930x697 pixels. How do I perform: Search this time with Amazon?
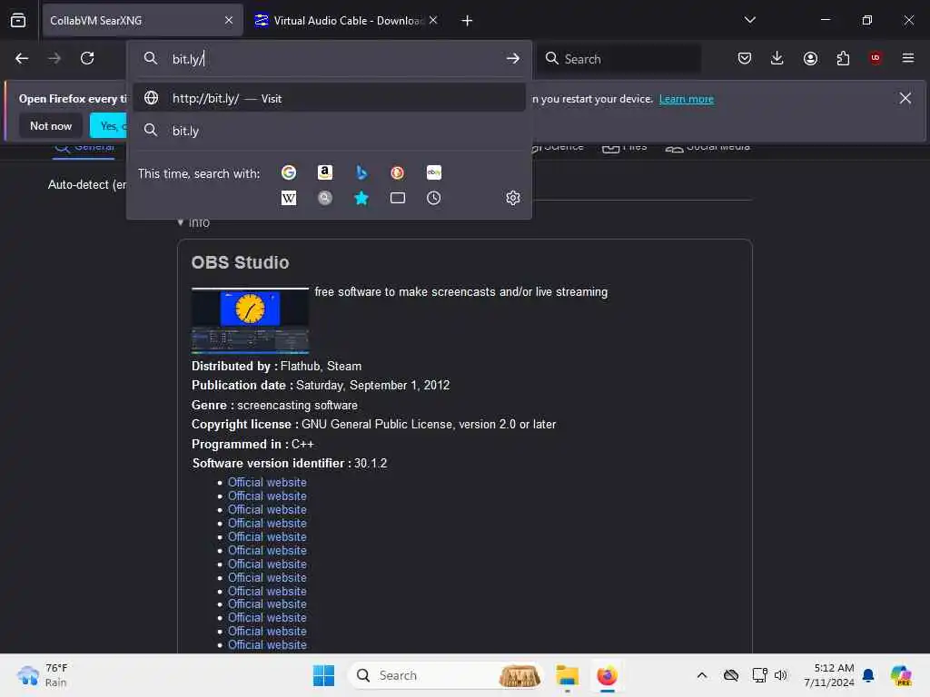325,172
